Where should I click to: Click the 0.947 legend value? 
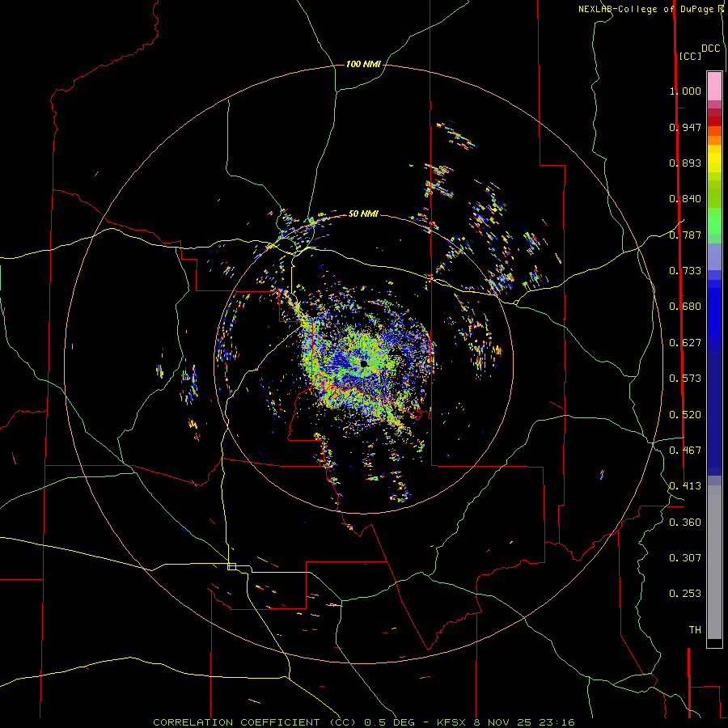[685, 127]
